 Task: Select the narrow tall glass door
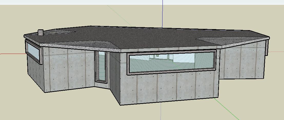click(x=102, y=66)
